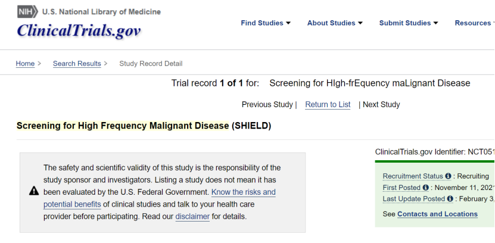The image size is (495, 243).
Task: Click Next Study text
Action: coord(381,105)
